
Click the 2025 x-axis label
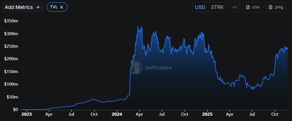[x=207, y=114]
